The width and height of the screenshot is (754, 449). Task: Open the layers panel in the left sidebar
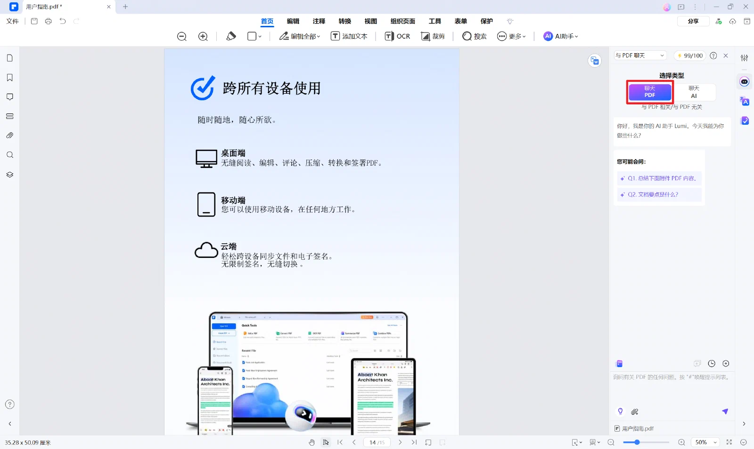click(9, 174)
